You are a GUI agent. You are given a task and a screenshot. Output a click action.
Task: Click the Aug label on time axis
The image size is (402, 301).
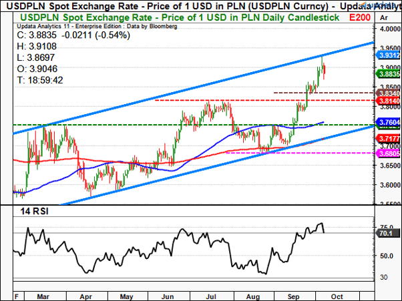tap(253, 296)
